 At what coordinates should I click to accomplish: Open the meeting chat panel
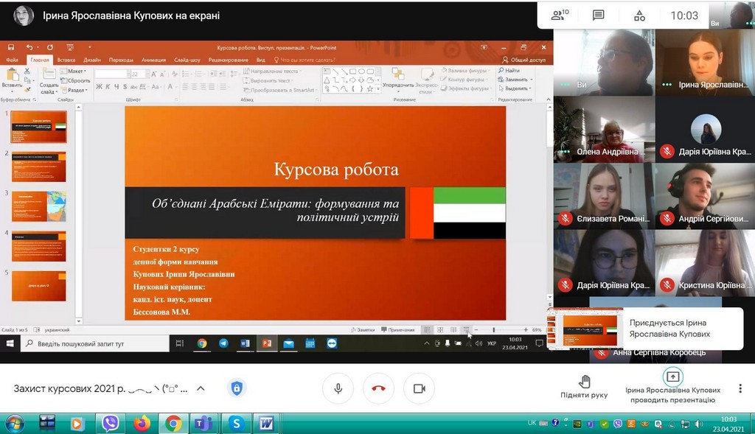(x=599, y=15)
